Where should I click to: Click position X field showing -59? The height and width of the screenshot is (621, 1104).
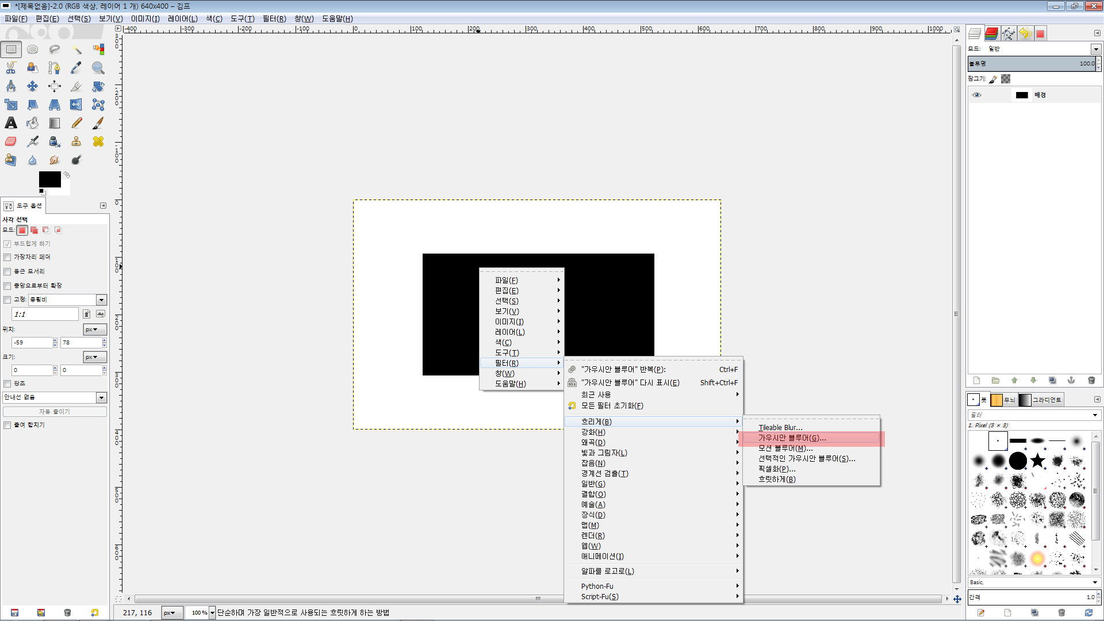pos(32,343)
